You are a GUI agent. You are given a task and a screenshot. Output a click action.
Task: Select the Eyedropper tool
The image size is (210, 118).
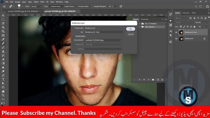(3, 39)
